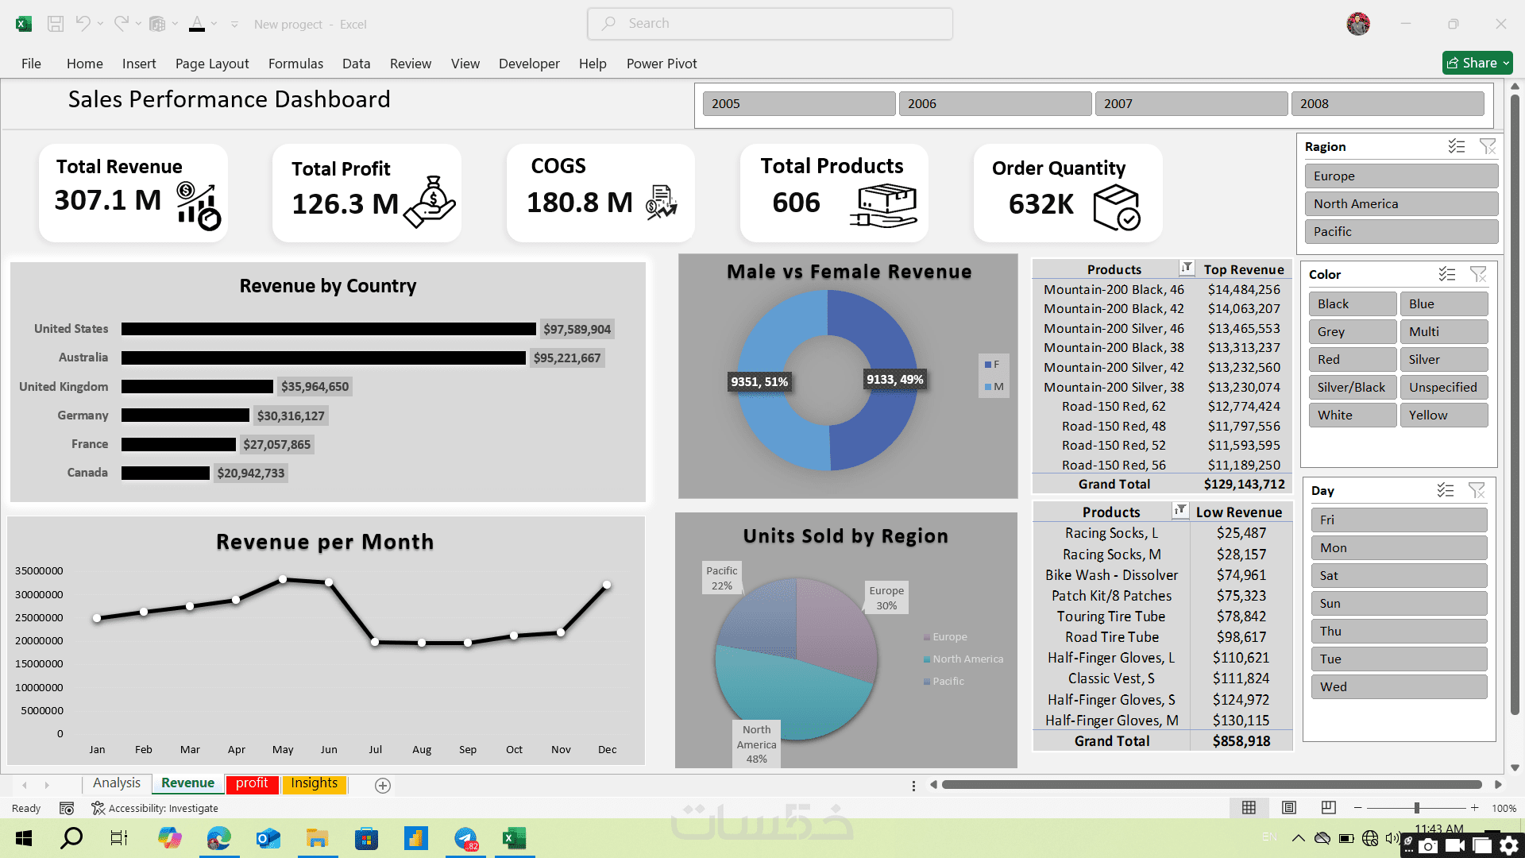
Task: Filter by North America region
Action: click(1400, 203)
